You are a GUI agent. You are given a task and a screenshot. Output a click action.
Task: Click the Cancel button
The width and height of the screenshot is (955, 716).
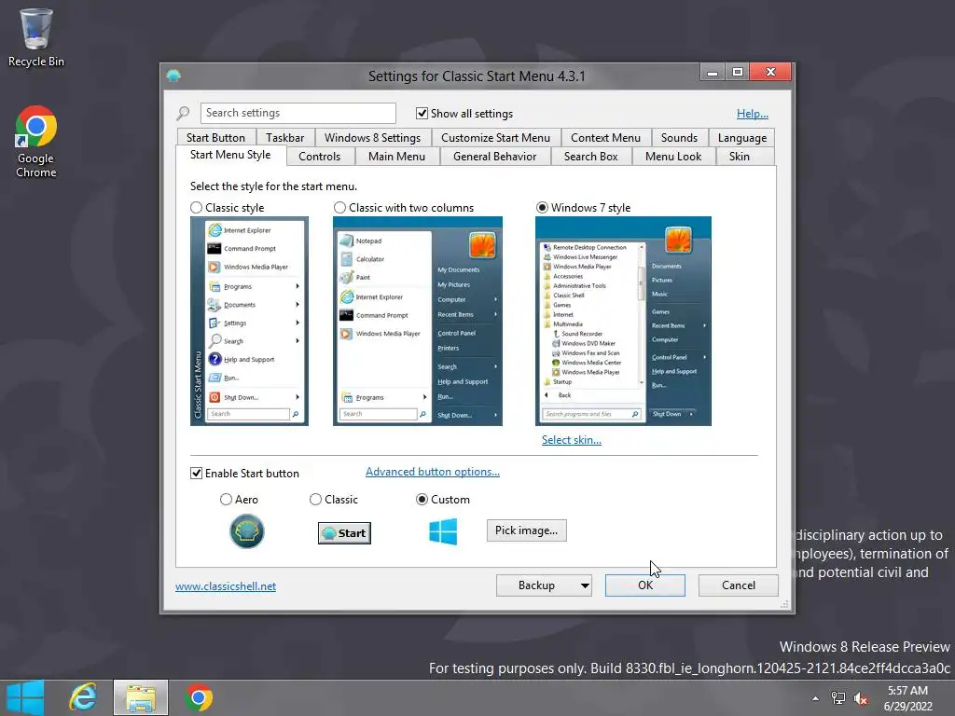739,585
